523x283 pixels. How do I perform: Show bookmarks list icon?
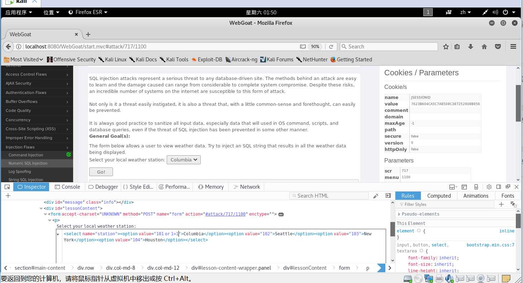[x=457, y=47]
